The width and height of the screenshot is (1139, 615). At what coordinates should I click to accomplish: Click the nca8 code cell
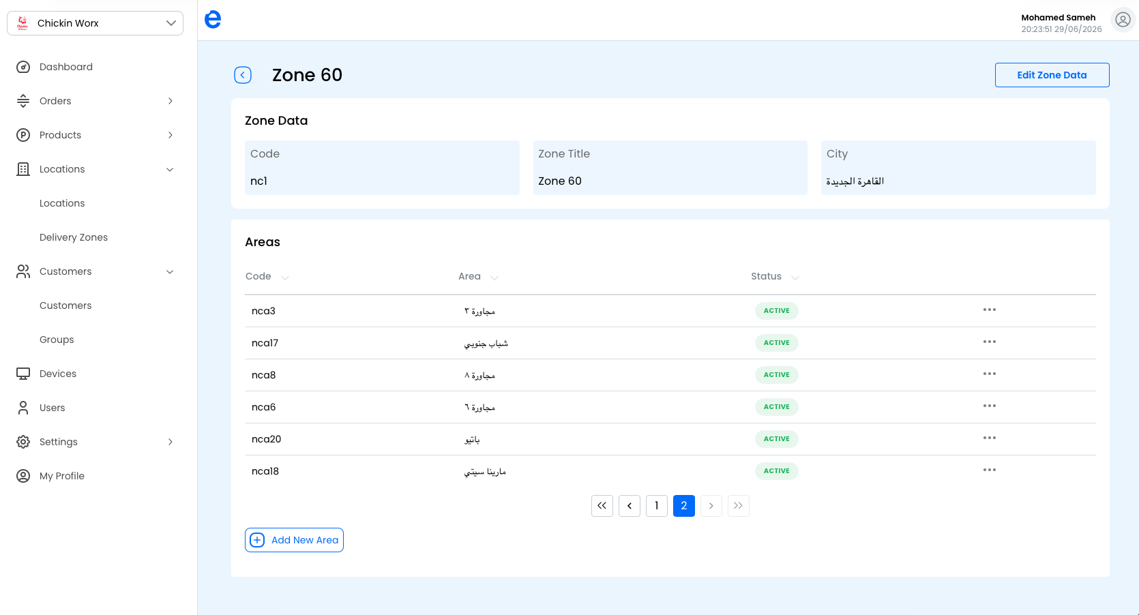click(x=264, y=375)
